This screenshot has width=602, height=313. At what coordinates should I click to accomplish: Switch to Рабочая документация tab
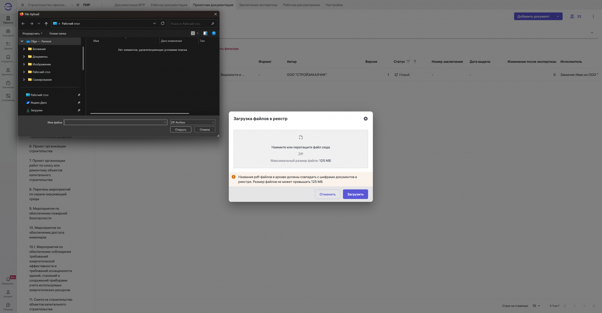[169, 5]
